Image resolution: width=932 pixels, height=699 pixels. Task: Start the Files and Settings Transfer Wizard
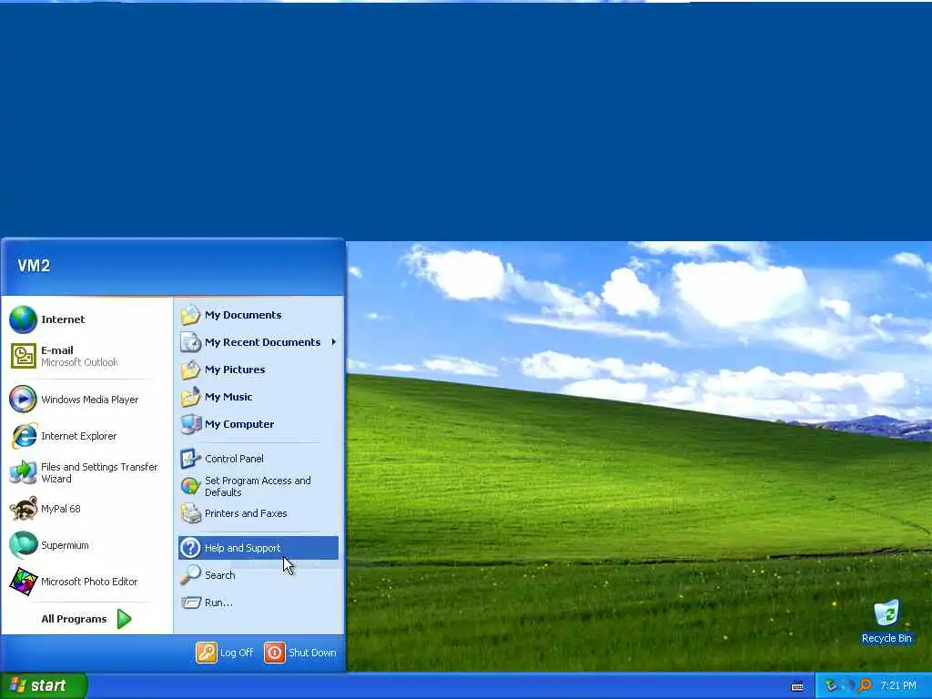(86, 472)
